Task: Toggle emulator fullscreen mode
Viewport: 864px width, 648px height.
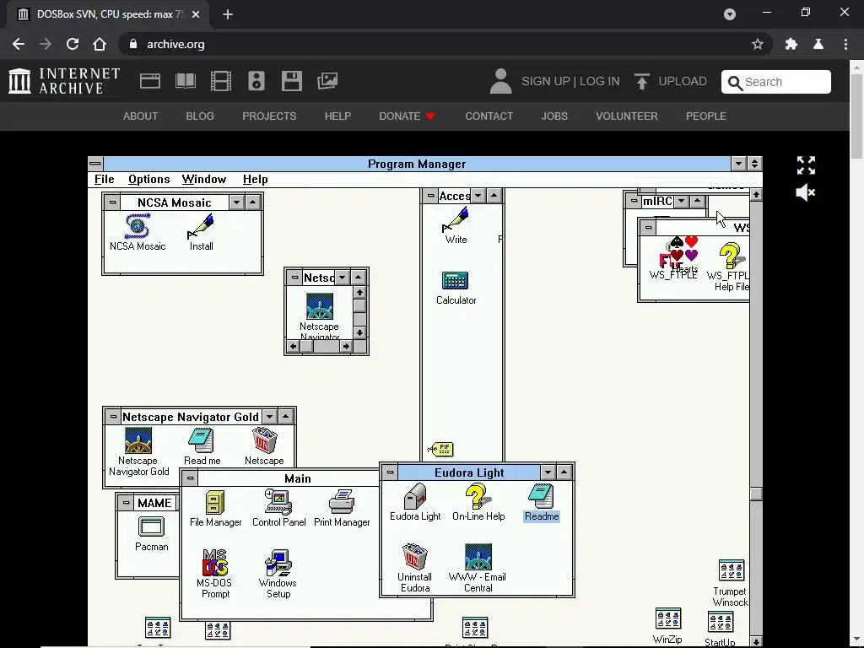Action: click(x=806, y=165)
